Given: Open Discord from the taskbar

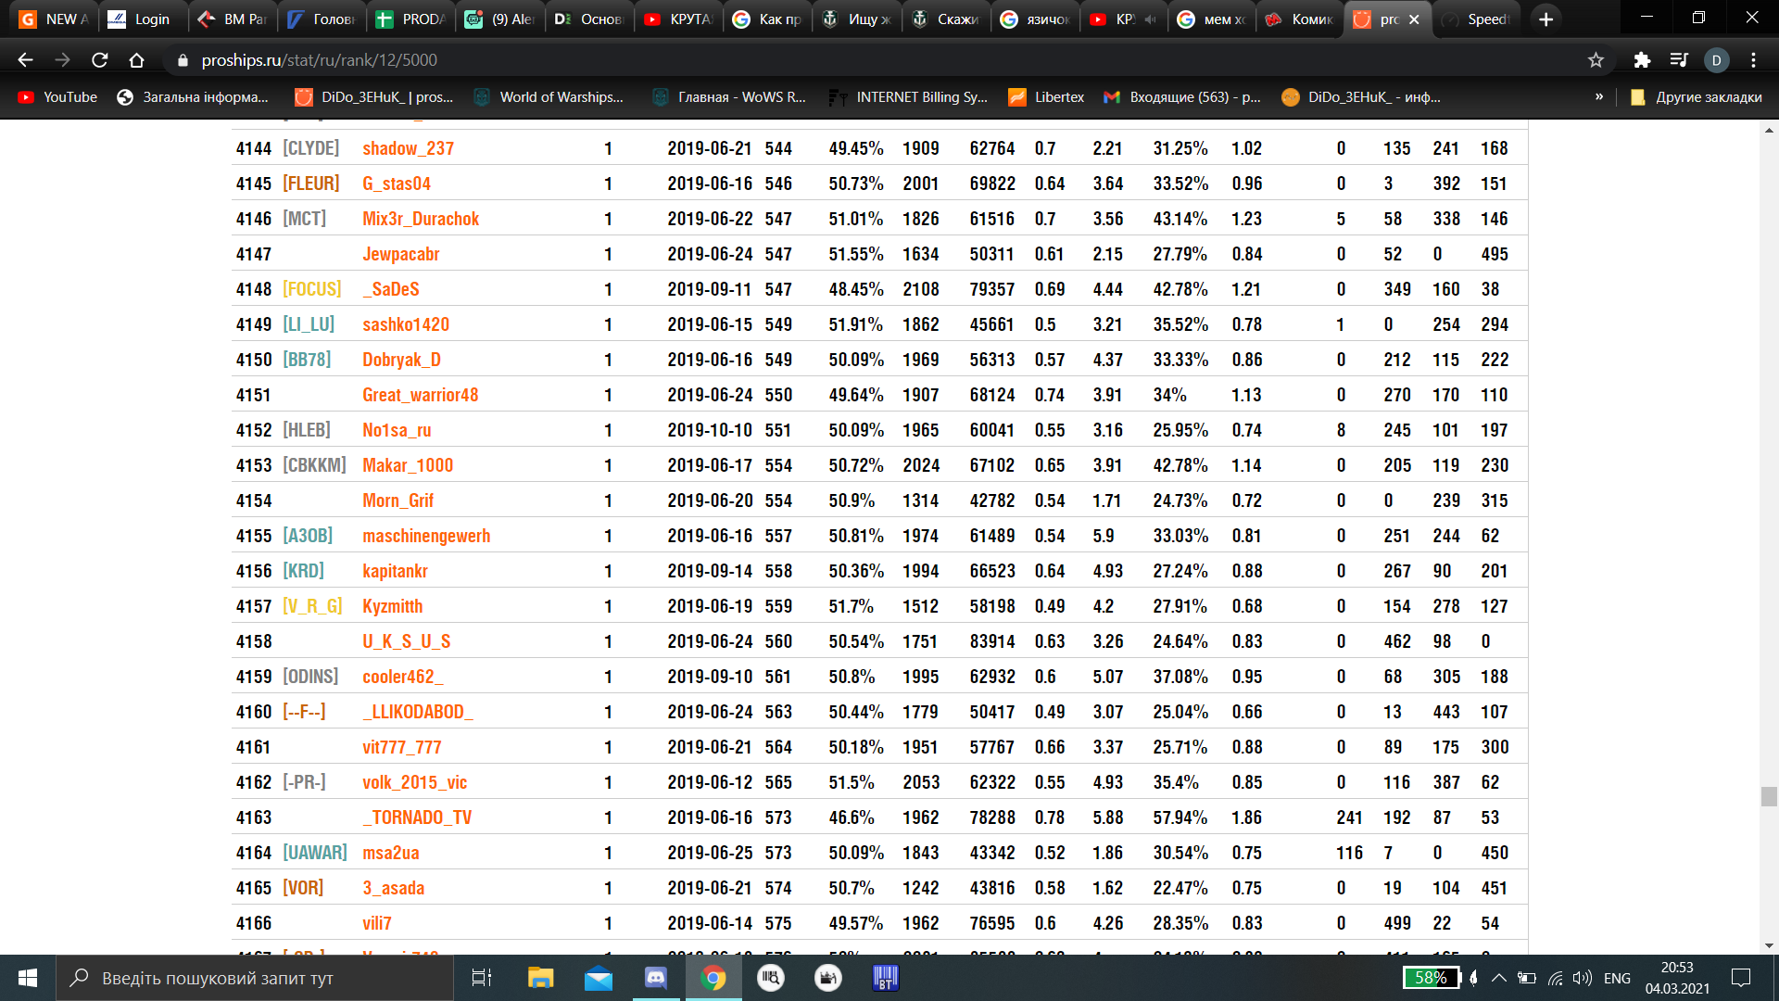Looking at the screenshot, I should click(x=656, y=978).
